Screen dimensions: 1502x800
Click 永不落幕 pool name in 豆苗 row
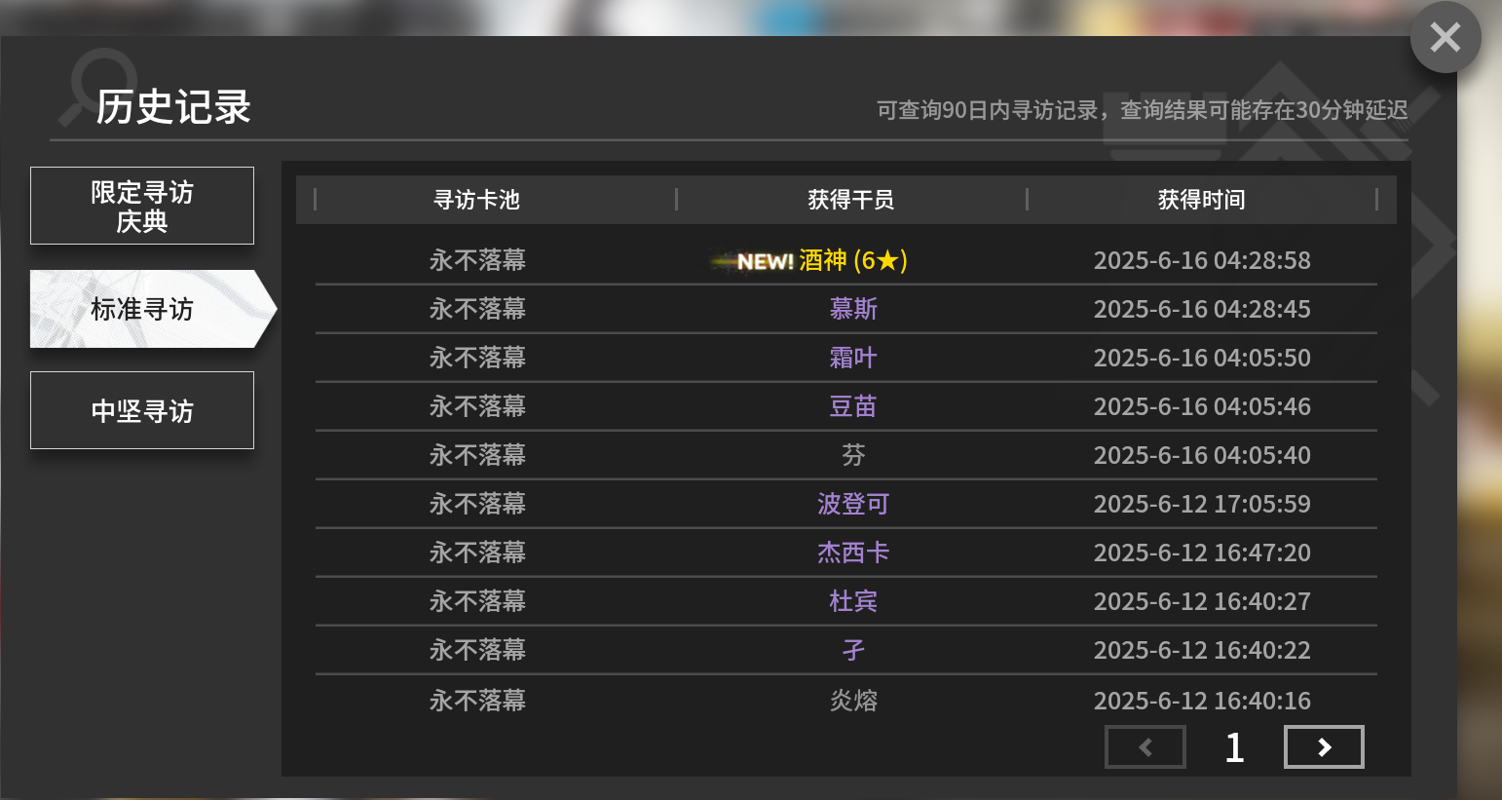coord(477,406)
